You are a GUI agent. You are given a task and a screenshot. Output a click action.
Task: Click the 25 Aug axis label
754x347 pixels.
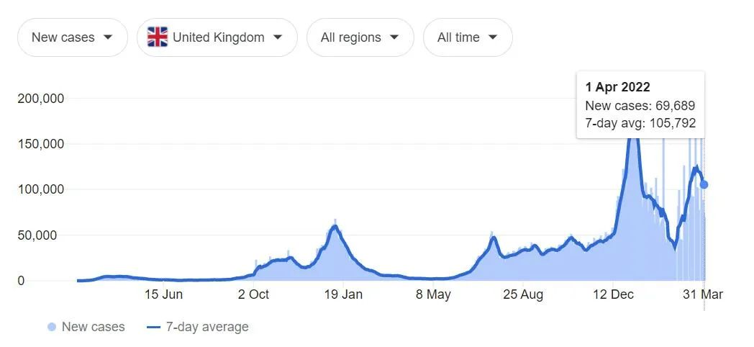point(523,294)
